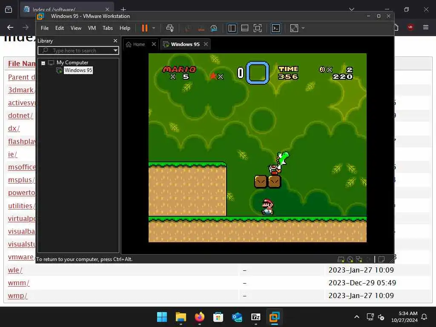Open the Tabs menu in VMware

pyautogui.click(x=108, y=28)
